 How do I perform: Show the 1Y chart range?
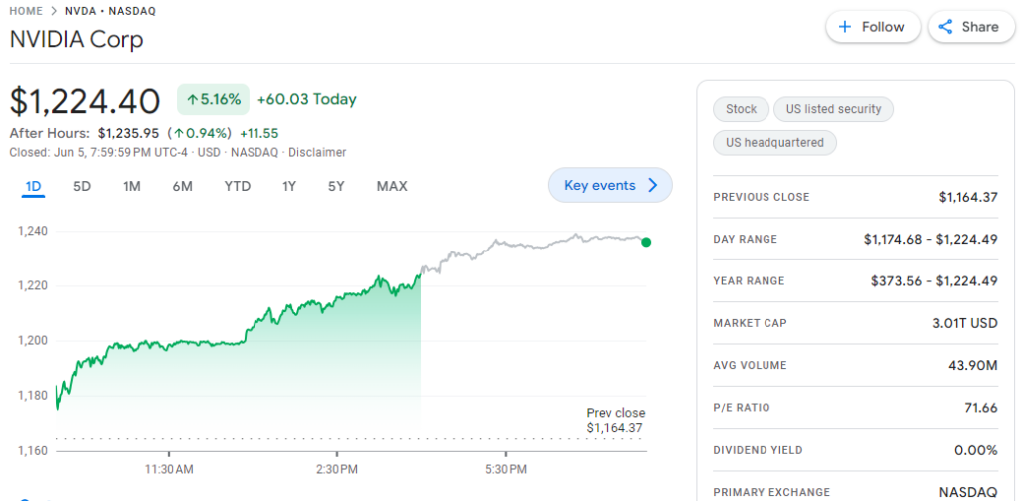pos(289,186)
